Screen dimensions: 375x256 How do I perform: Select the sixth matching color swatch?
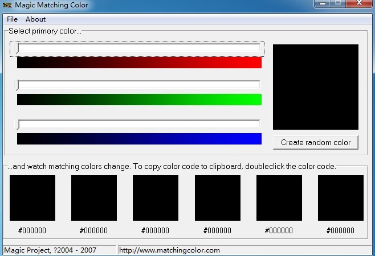point(341,198)
